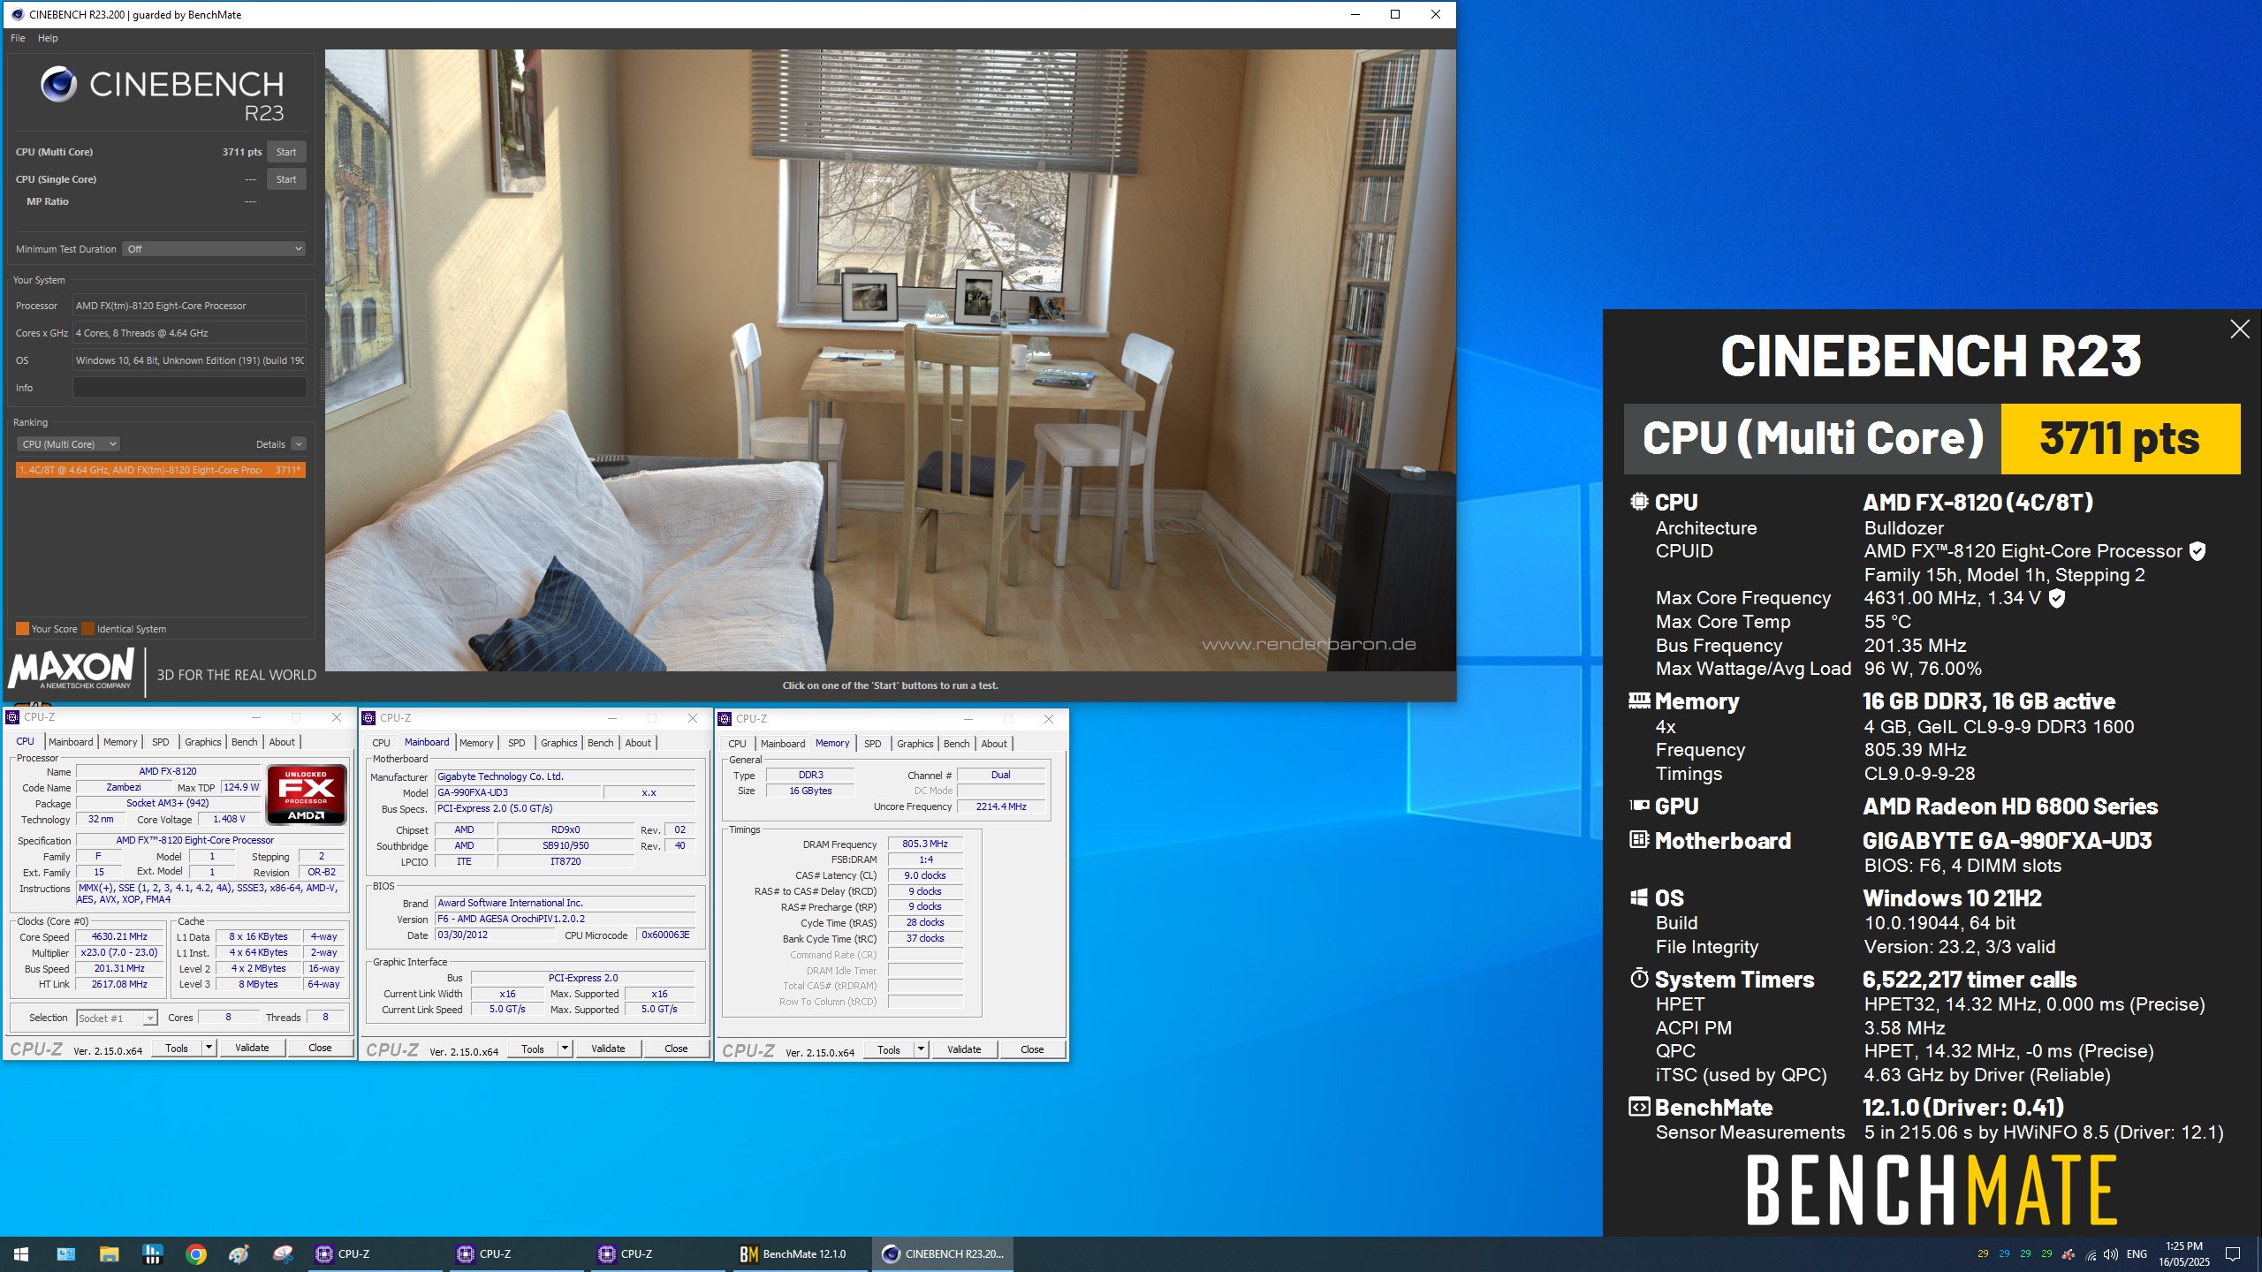Switch to BenchMate 12.1.0 on the taskbar
The height and width of the screenshot is (1272, 2262).
pos(801,1253)
